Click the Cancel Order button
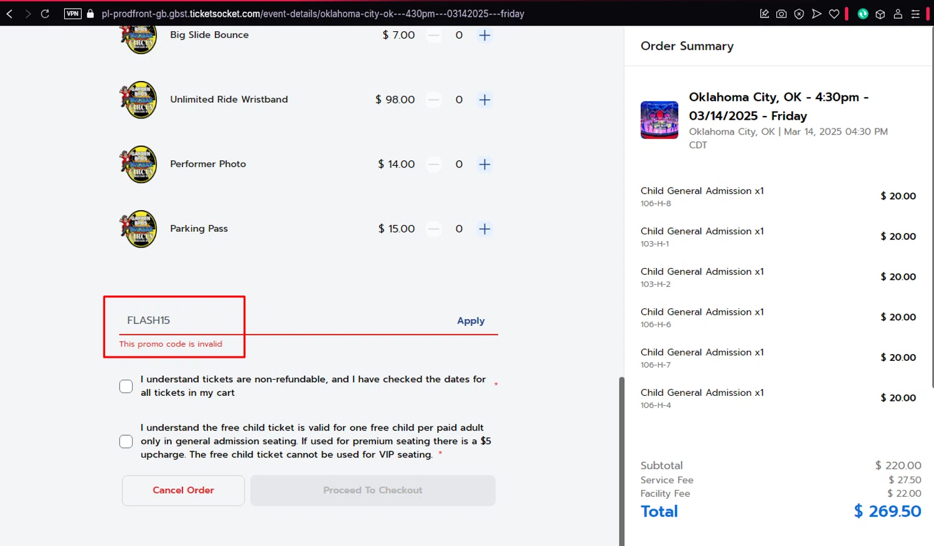The width and height of the screenshot is (934, 546). coord(183,491)
